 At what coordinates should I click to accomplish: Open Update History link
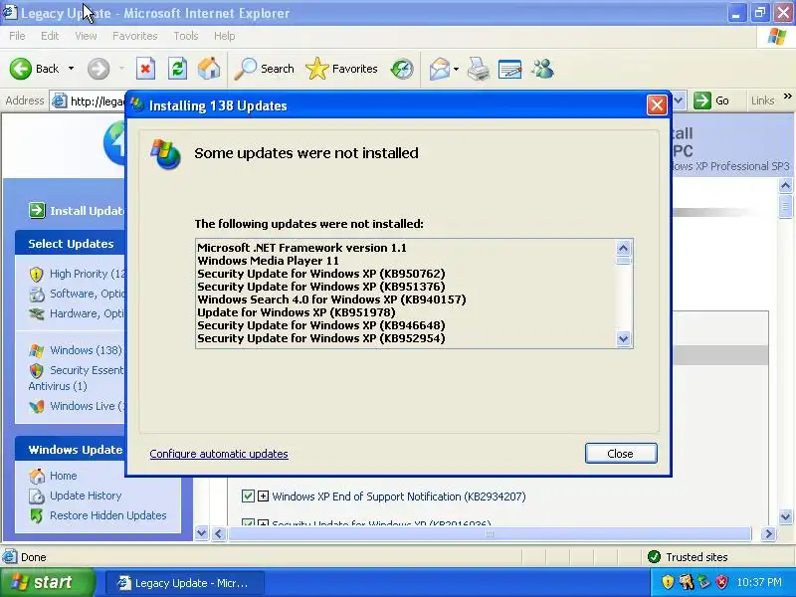(x=86, y=496)
